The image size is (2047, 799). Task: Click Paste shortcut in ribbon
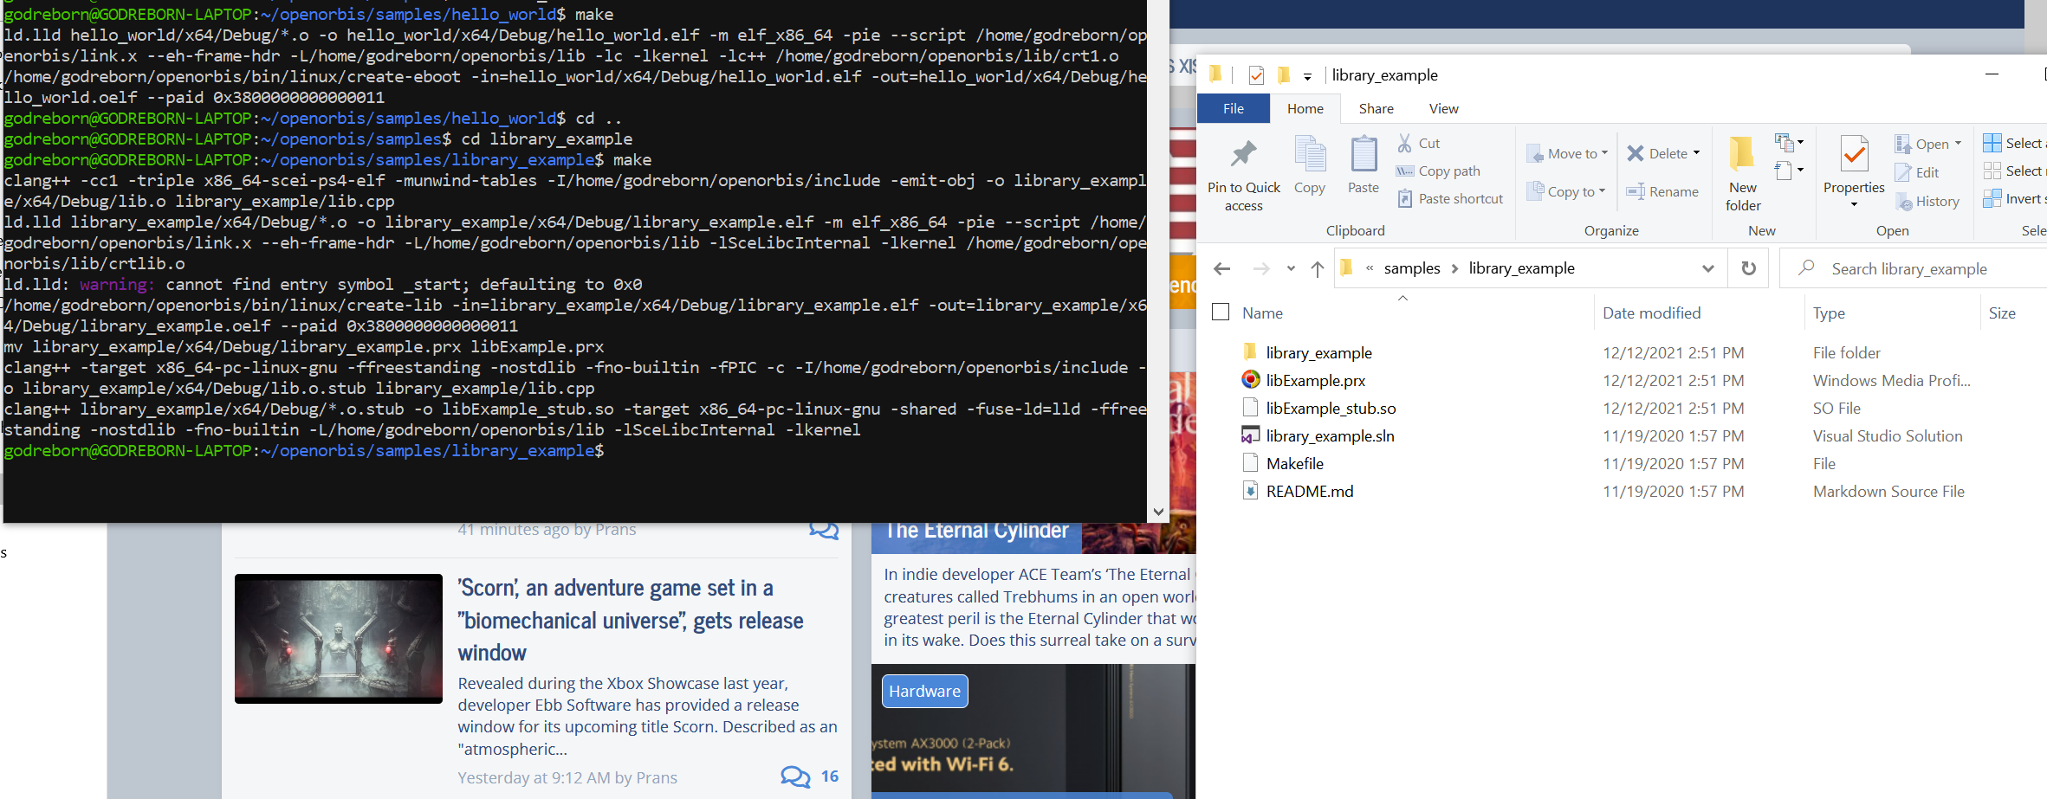1450,199
